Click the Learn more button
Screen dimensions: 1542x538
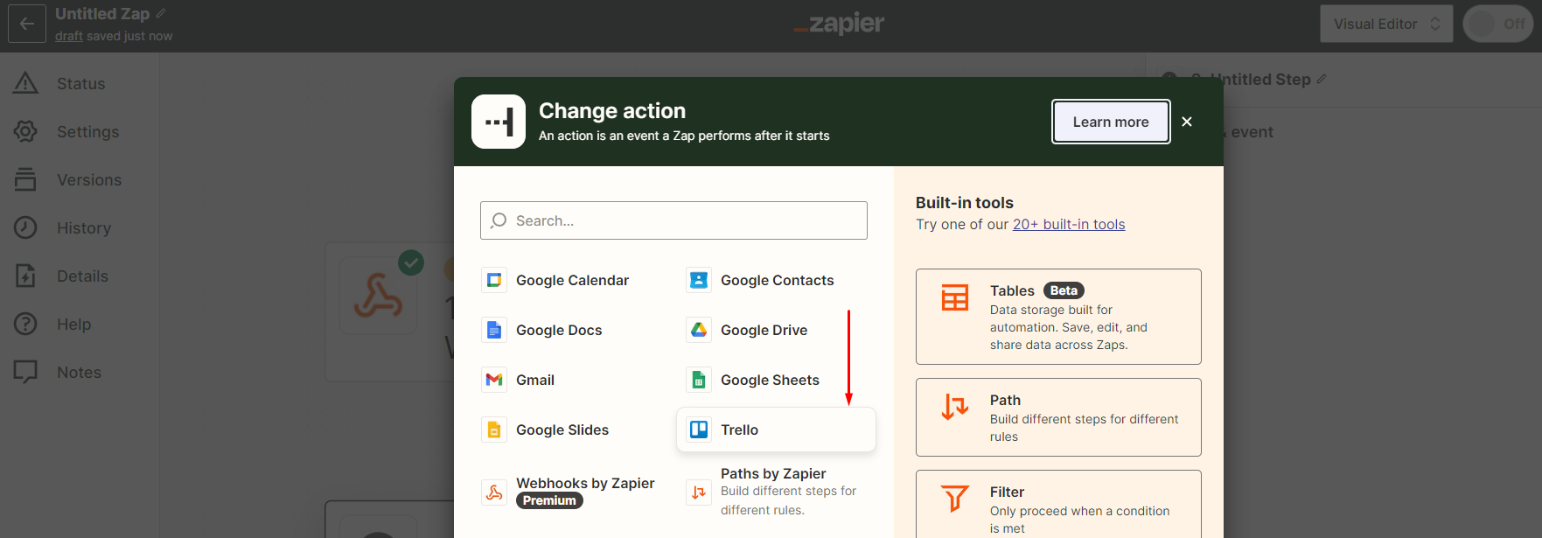1111,122
